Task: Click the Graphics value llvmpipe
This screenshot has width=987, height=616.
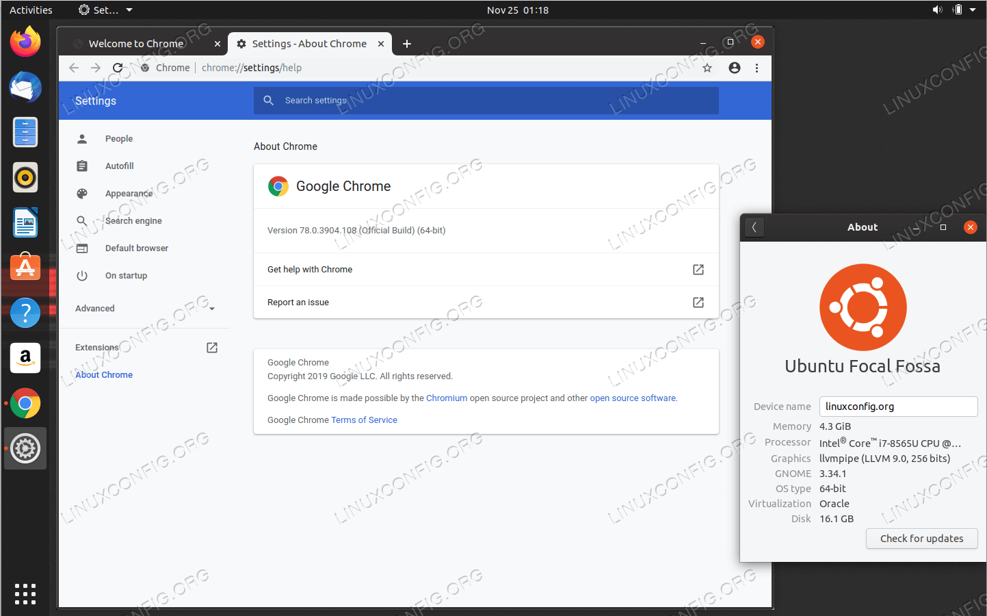Action: click(x=884, y=459)
